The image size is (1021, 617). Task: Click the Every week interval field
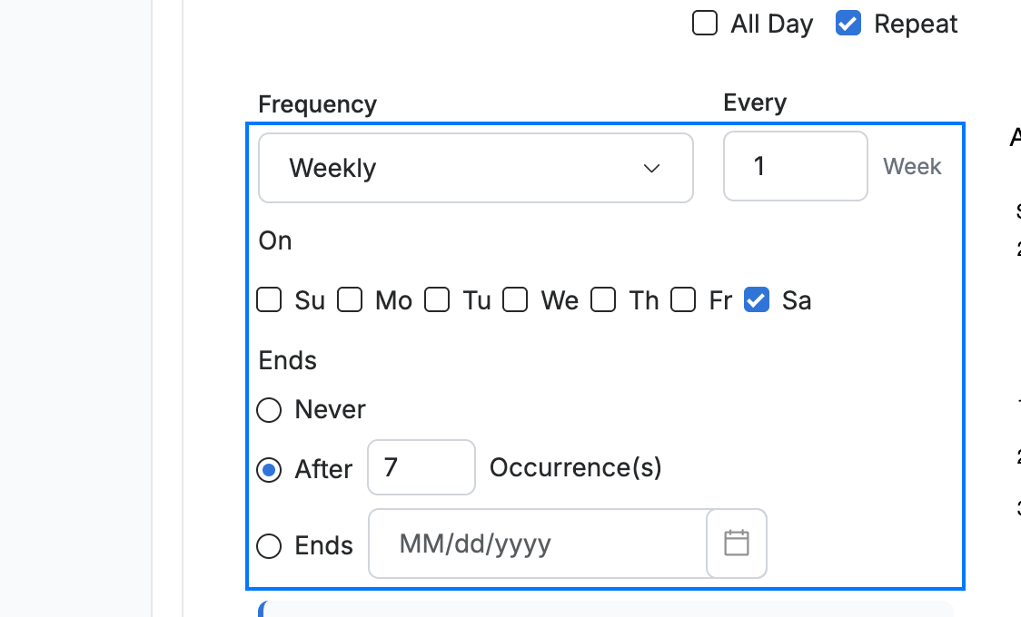(x=795, y=166)
